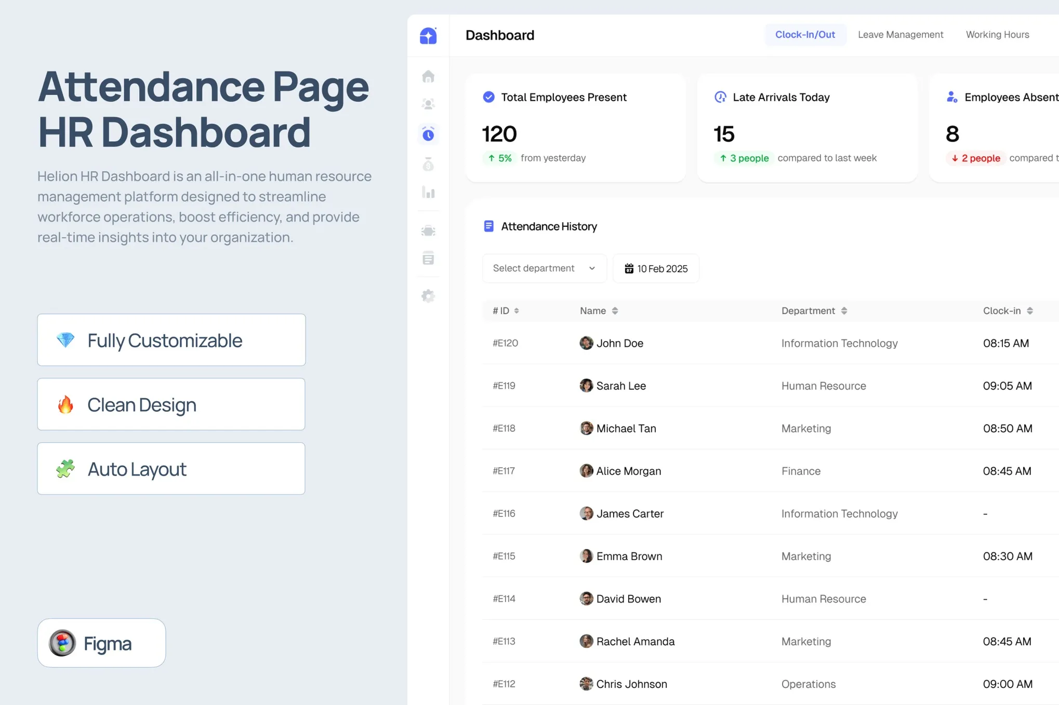Sort the table by the ID column arrows
The height and width of the screenshot is (705, 1059).
(517, 311)
